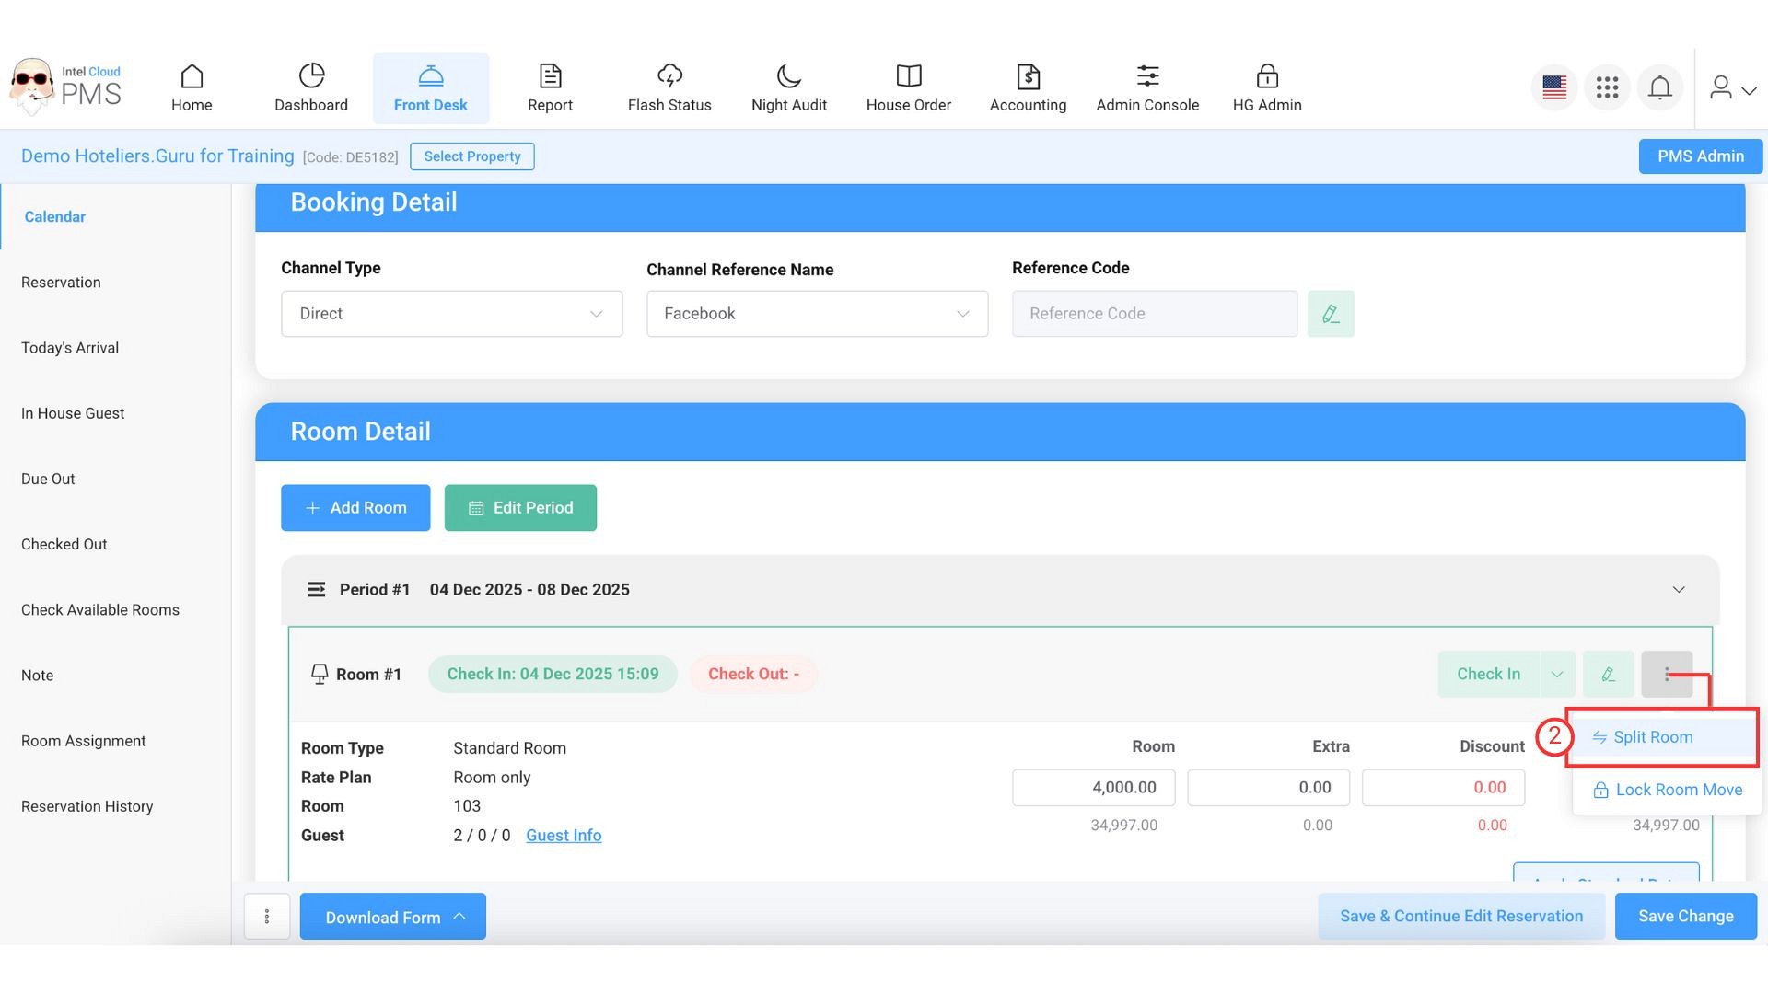Collapse the Period #1 section chevron
The image size is (1768, 994).
[x=1678, y=590]
